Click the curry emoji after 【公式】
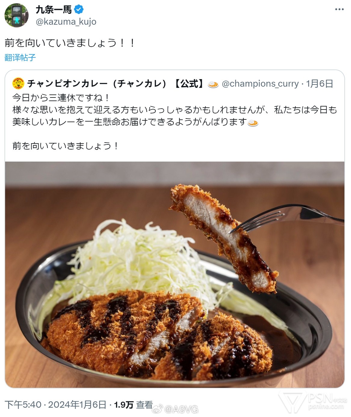The image size is (351, 417). tap(213, 84)
